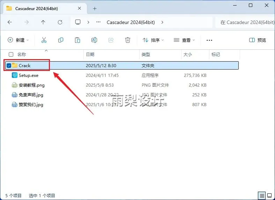Sort by 大小 column header

[188, 54]
